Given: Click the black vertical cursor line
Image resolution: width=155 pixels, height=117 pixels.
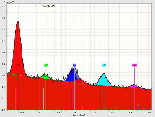Looking at the screenshot, I should coord(40,39).
